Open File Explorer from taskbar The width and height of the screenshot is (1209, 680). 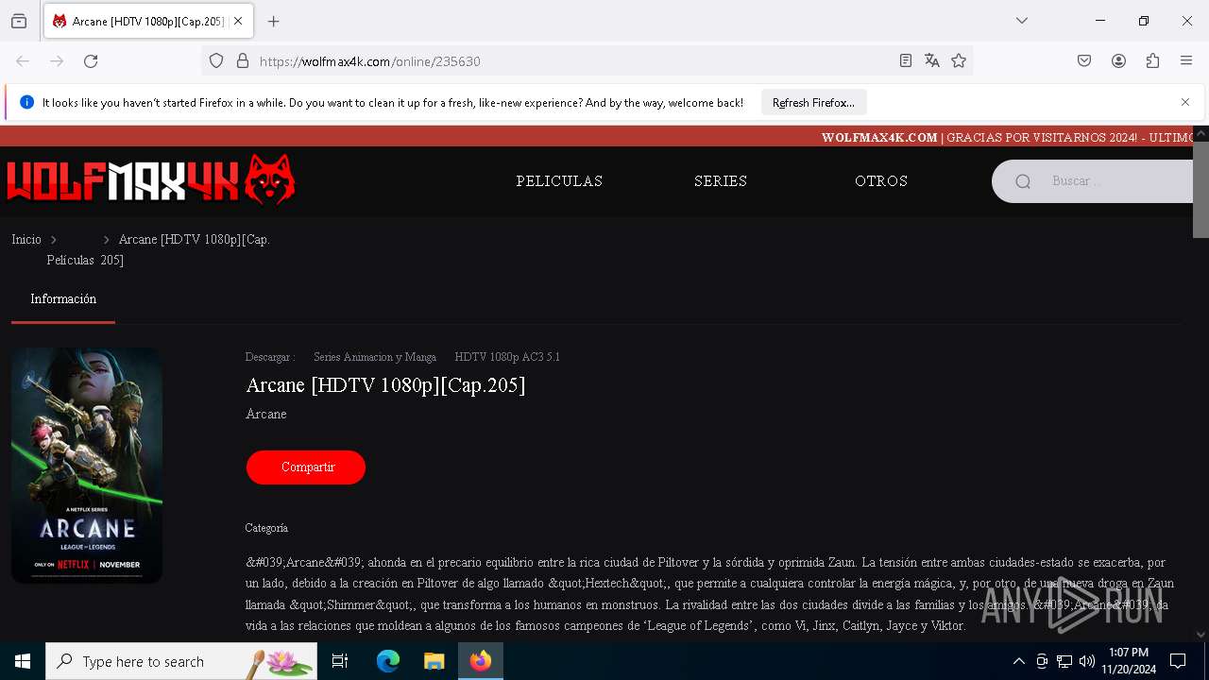pyautogui.click(x=434, y=661)
